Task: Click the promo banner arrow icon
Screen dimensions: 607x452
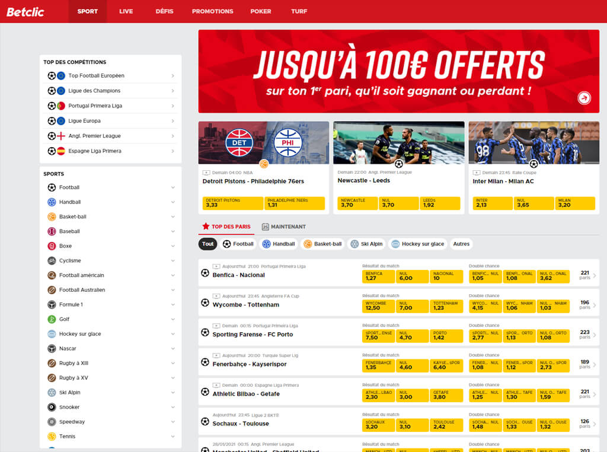Action: (584, 98)
